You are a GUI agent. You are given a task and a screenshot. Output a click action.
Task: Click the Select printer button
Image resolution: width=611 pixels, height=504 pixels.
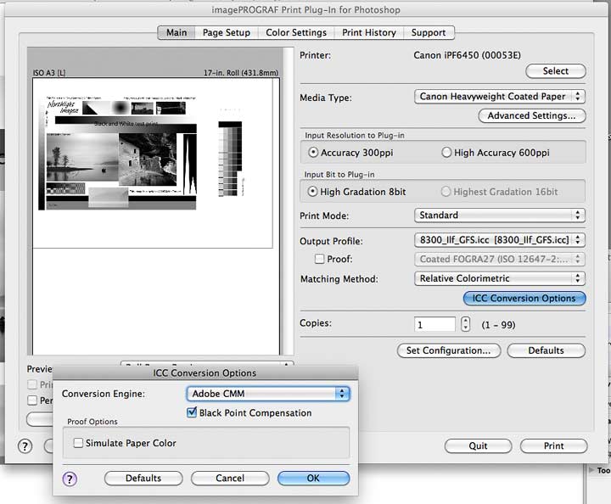(556, 71)
